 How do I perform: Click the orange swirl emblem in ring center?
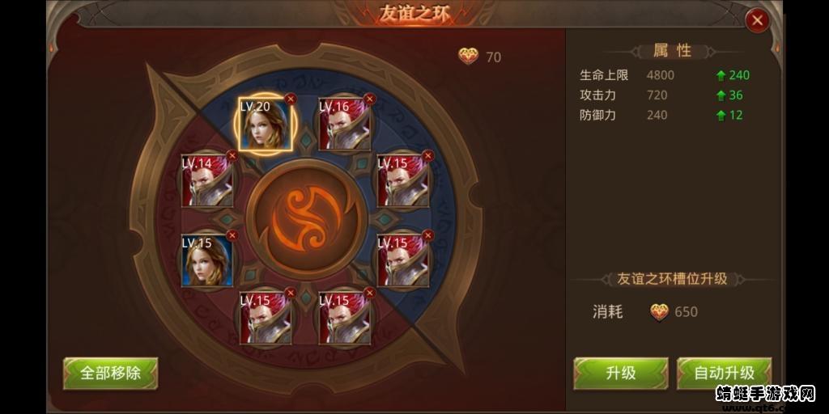click(306, 219)
